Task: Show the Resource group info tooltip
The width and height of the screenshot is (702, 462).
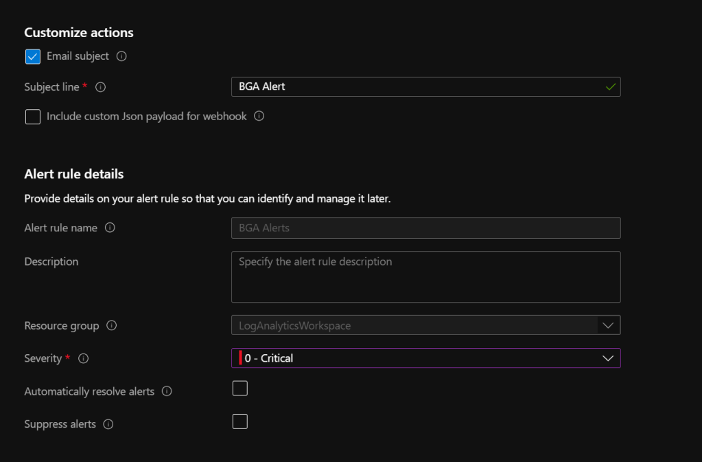Action: click(x=111, y=325)
